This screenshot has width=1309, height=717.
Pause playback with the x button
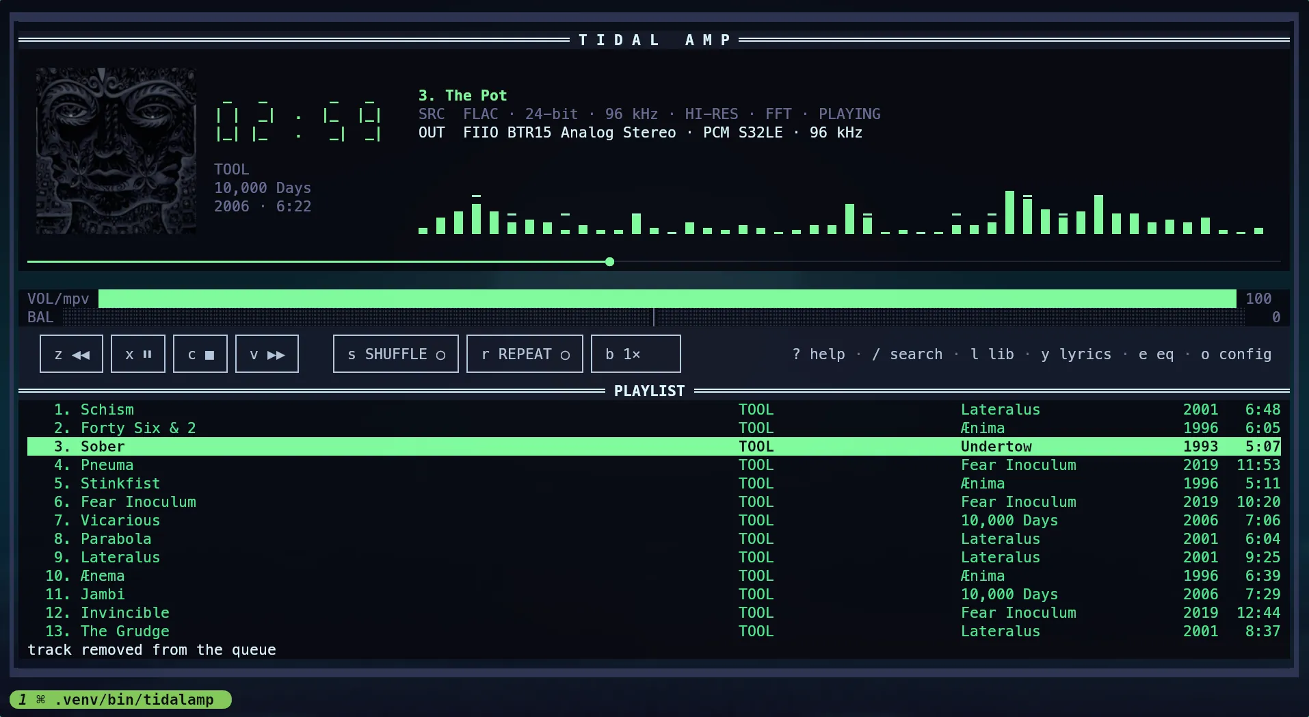pyautogui.click(x=138, y=354)
